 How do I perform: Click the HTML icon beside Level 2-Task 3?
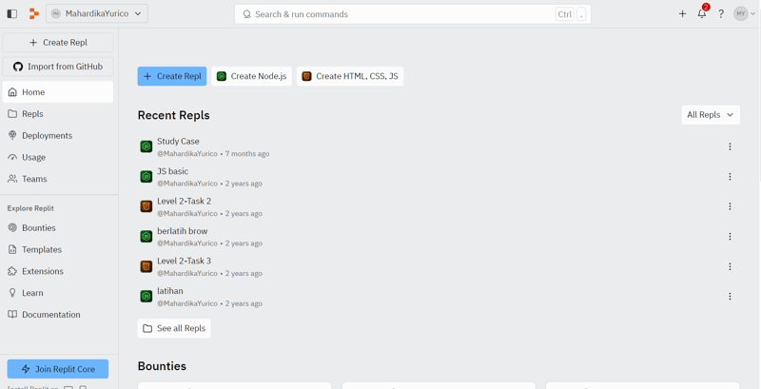click(x=146, y=266)
